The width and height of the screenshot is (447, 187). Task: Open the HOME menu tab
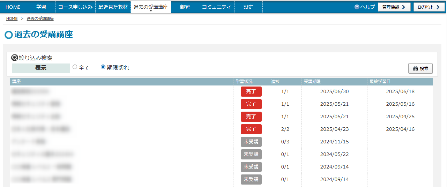pyautogui.click(x=13, y=7)
